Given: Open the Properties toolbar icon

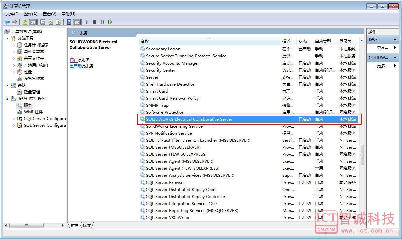Looking at the screenshot, I should (x=43, y=22).
